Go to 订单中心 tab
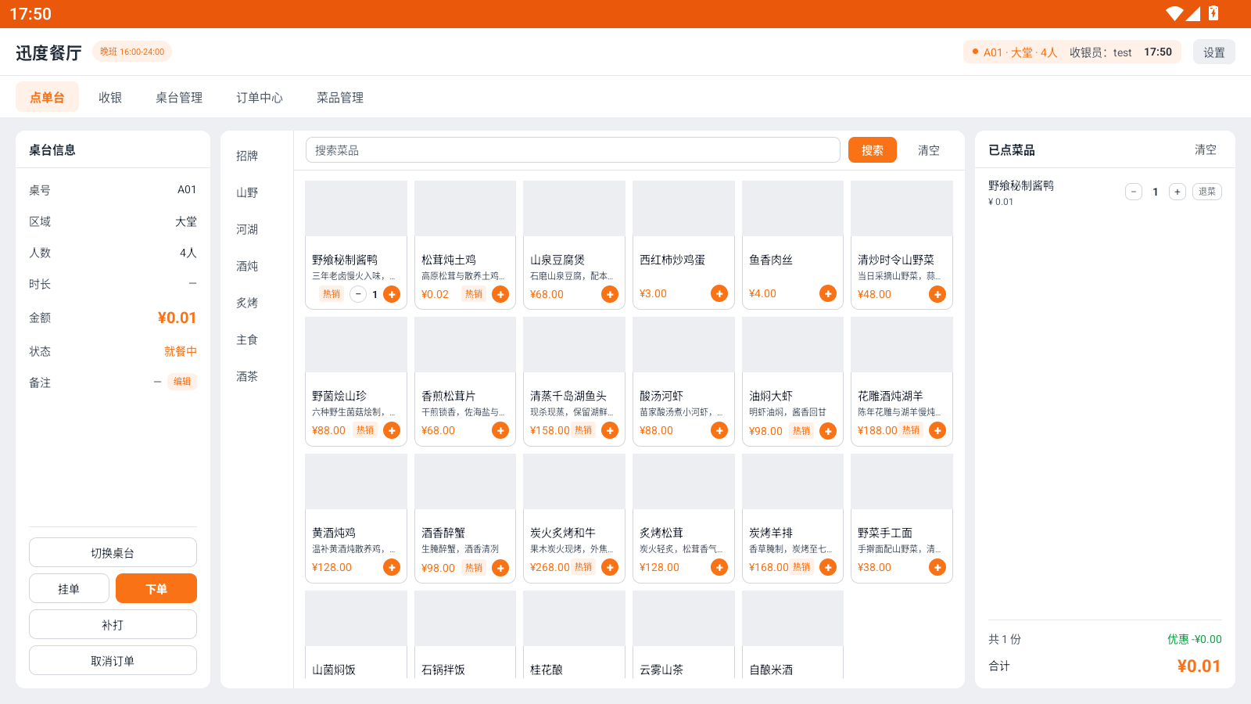This screenshot has width=1251, height=704. pyautogui.click(x=260, y=97)
